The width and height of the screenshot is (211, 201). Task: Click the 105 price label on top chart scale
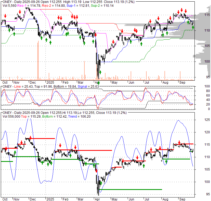pos(207,46)
